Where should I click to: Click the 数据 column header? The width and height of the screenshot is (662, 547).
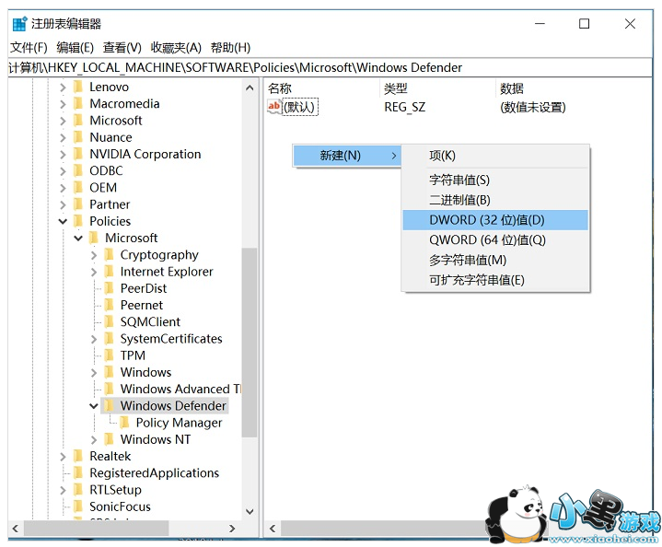click(575, 88)
